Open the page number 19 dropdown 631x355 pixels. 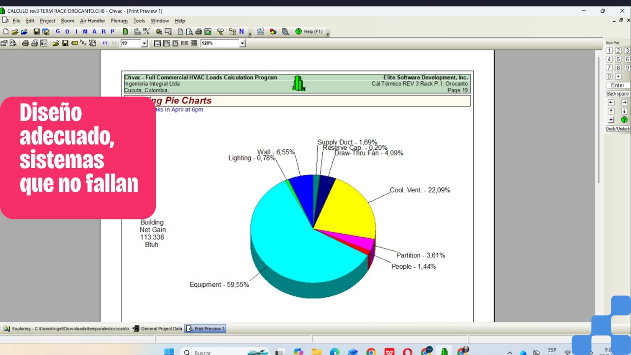pos(144,43)
